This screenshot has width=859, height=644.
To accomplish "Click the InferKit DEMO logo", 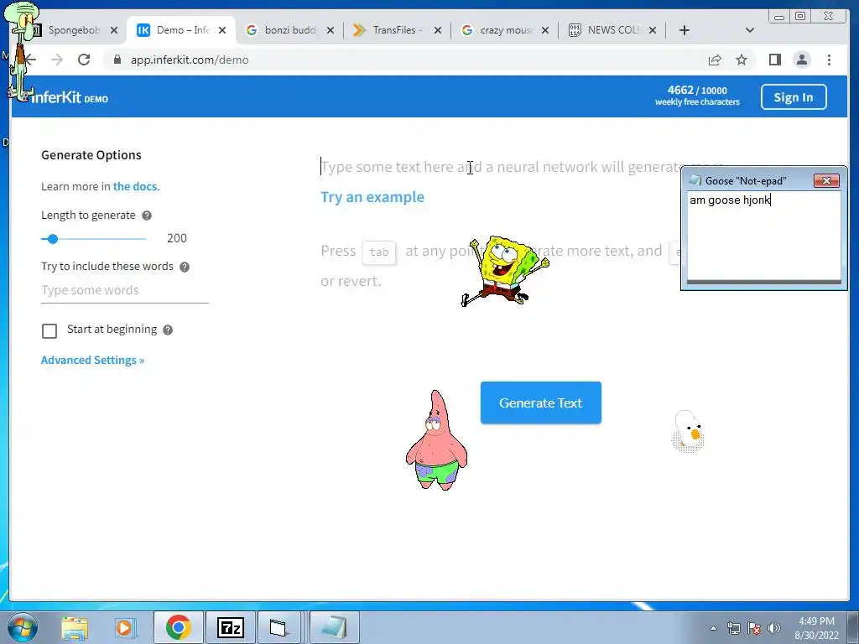I will (70, 97).
